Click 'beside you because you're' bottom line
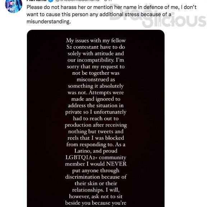Image resolution: width=213 pixels, height=207 pixels. coord(96,203)
